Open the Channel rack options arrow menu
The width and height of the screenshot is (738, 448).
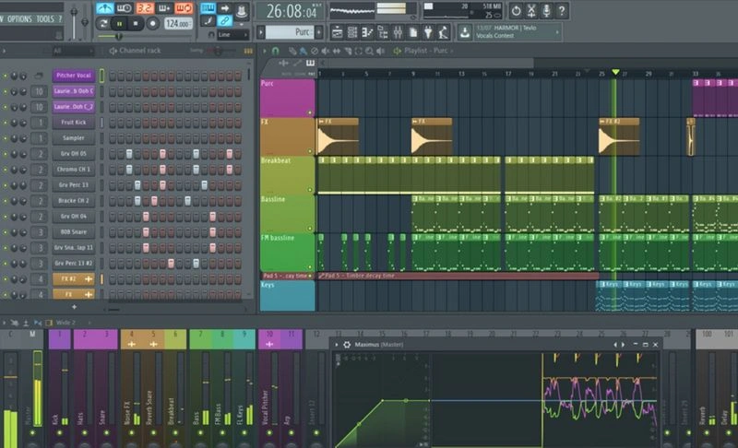pyautogui.click(x=4, y=51)
